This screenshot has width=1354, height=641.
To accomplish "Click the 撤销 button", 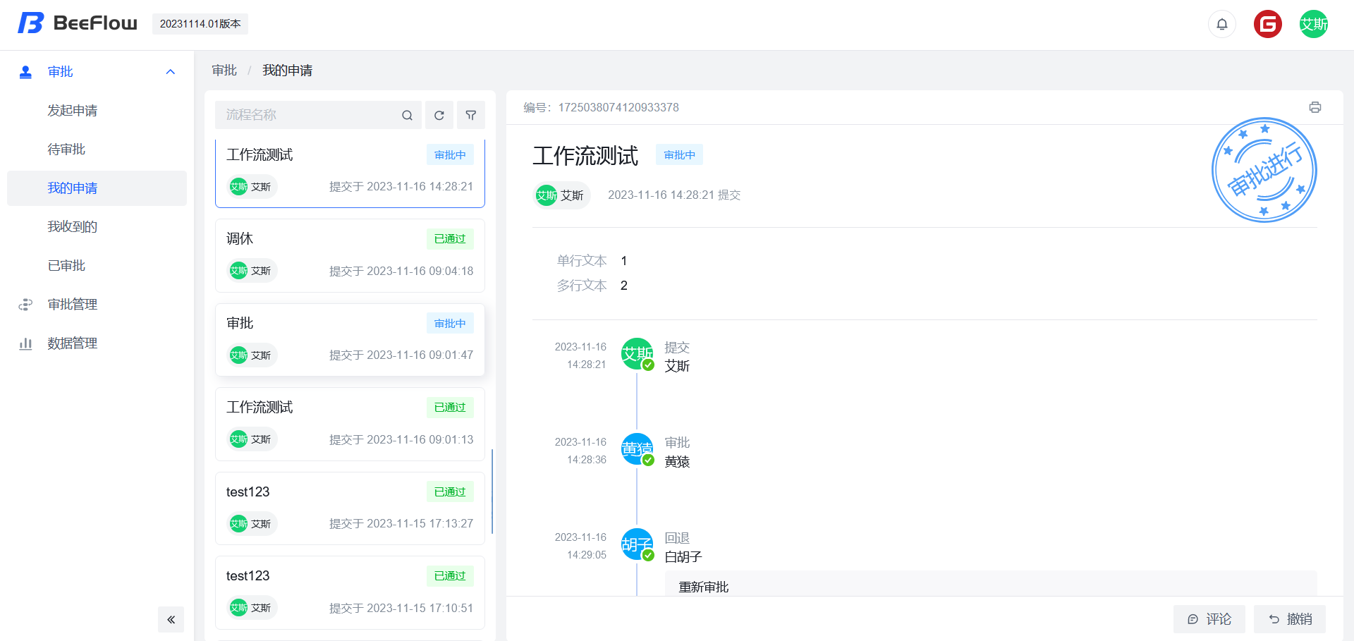I will [1290, 619].
